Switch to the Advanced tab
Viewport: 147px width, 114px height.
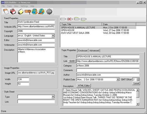click(94, 51)
